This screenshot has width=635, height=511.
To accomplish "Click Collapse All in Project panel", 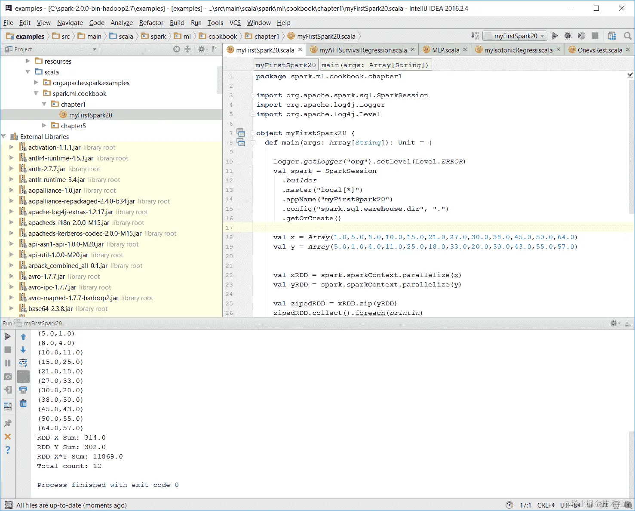I will click(x=187, y=49).
